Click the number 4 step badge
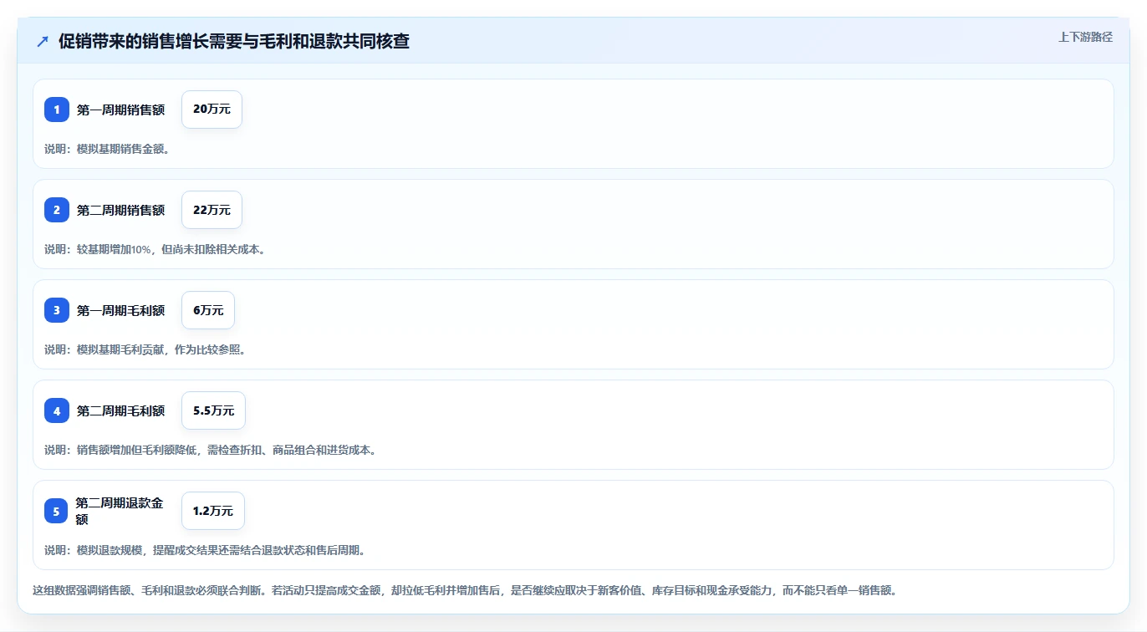This screenshot has width=1147, height=632. (57, 410)
